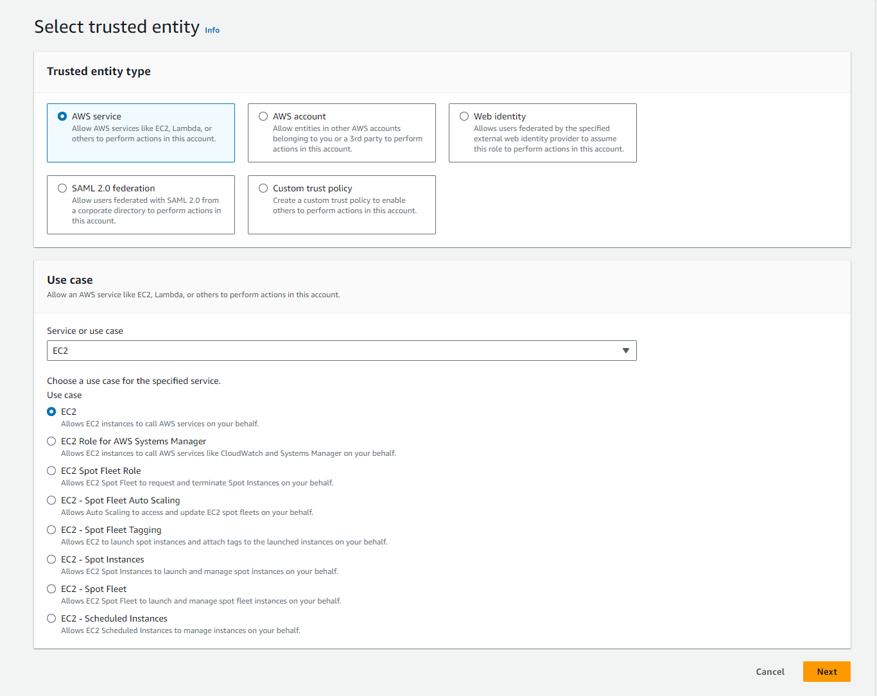Pick SAML 2.0 federation entity type
This screenshot has width=877, height=696.
coord(62,188)
